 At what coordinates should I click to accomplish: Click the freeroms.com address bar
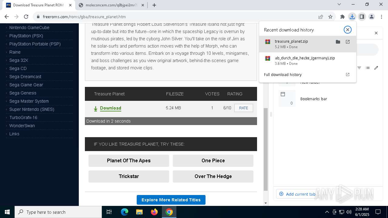pyautogui.click(x=176, y=17)
